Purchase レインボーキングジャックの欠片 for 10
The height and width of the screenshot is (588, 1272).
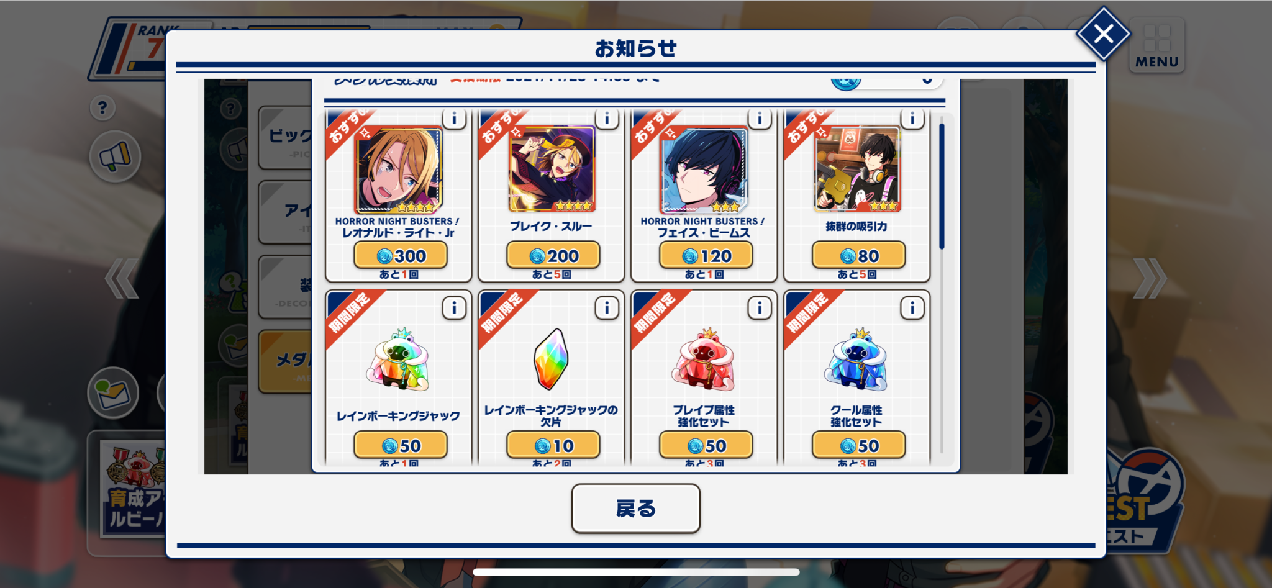[553, 445]
